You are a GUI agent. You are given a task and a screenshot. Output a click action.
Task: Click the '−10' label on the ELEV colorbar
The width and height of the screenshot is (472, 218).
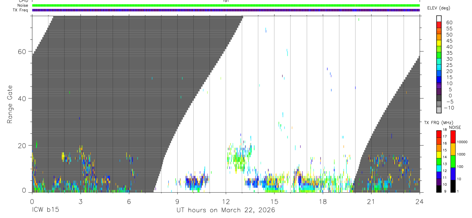point(449,108)
